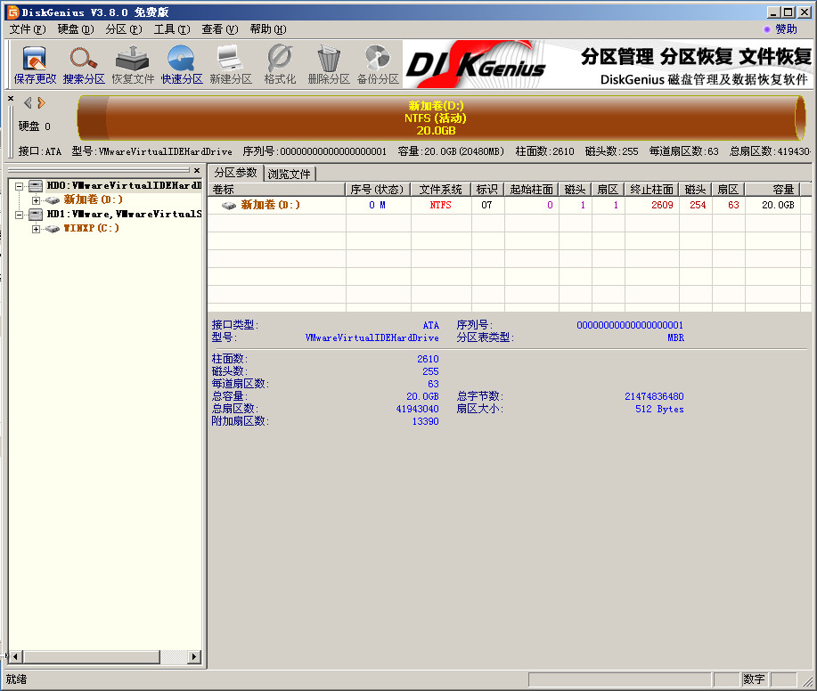Collapse the HD0 tree node
817x691 pixels.
coord(20,186)
